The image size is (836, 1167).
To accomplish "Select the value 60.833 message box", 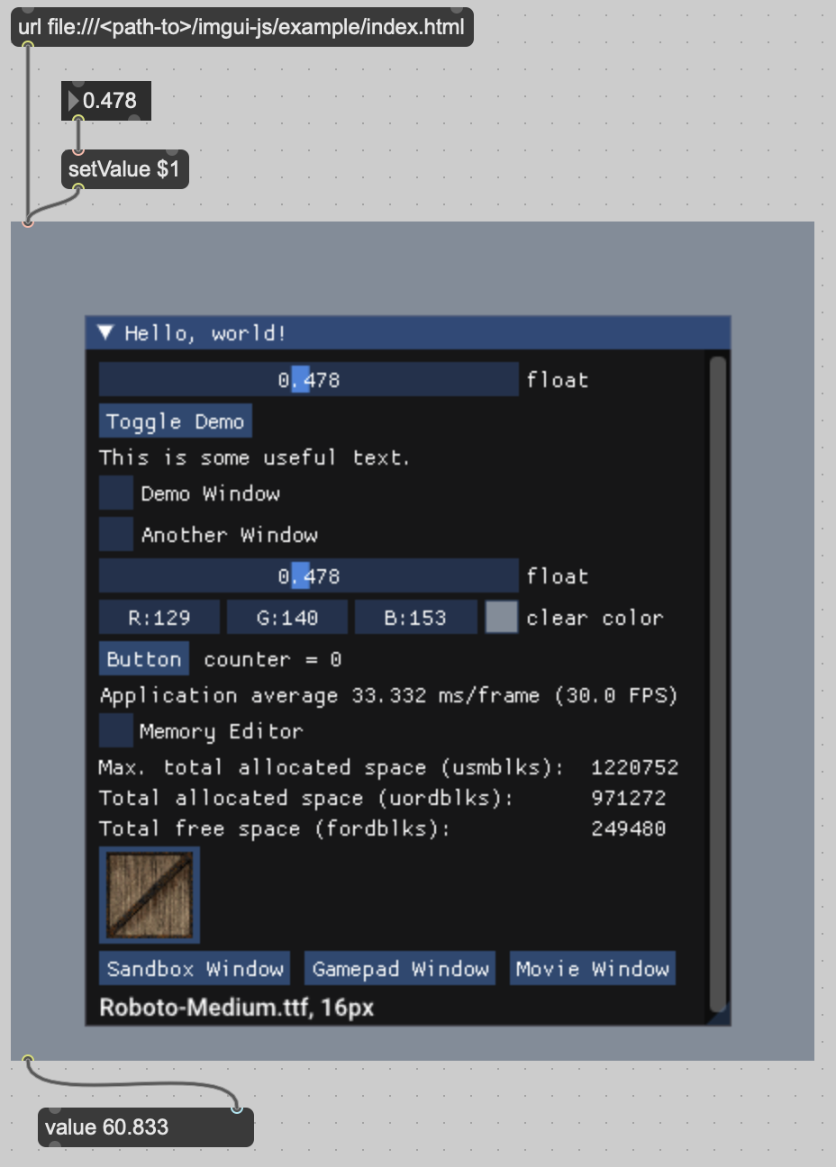I will tap(146, 1127).
